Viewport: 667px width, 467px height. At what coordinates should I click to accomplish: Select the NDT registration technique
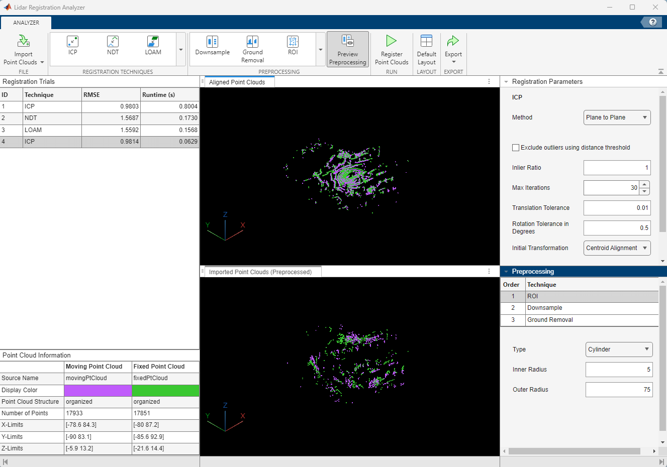click(113, 48)
